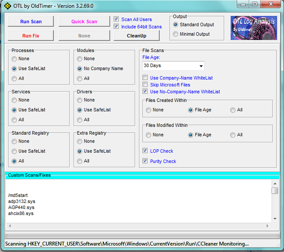Set Files Modified Within to None
The image size is (284, 252).
tap(148, 135)
